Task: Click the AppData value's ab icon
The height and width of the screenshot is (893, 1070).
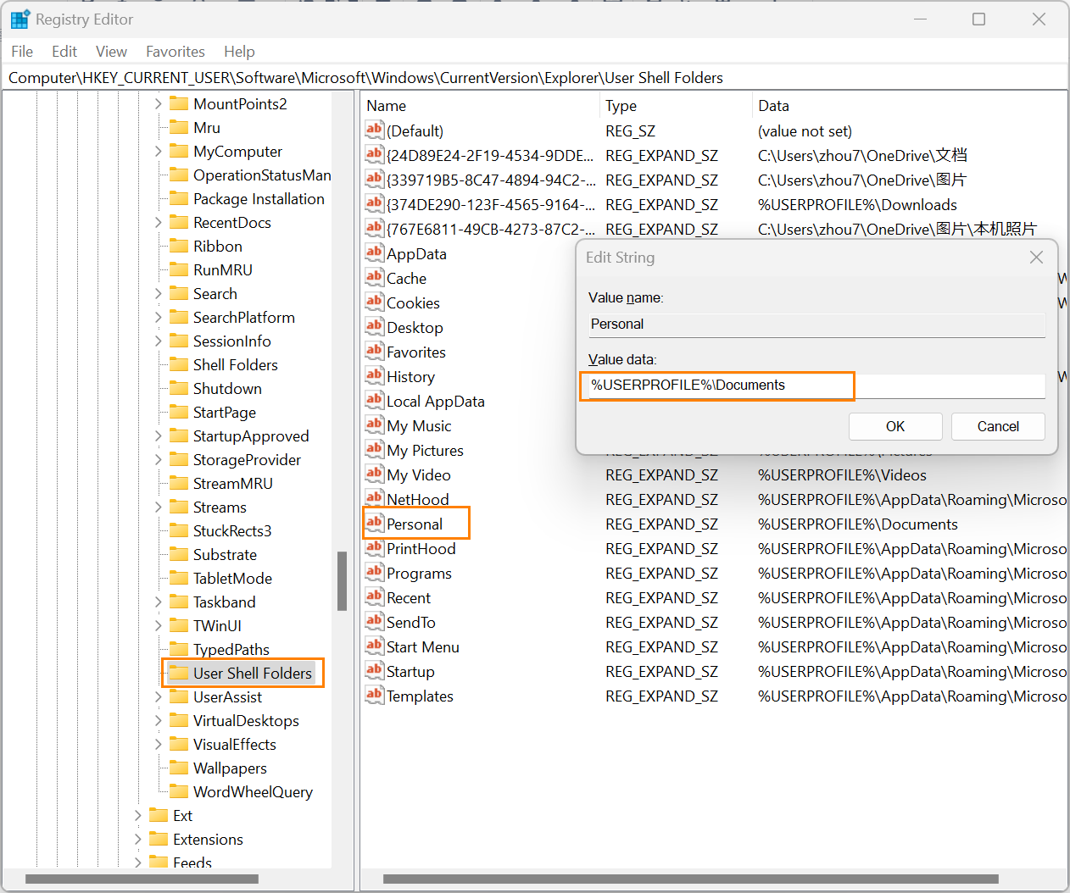Action: [x=375, y=252]
